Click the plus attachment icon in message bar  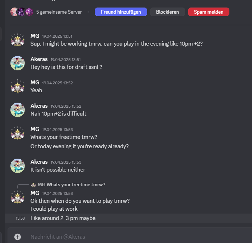coord(18,237)
